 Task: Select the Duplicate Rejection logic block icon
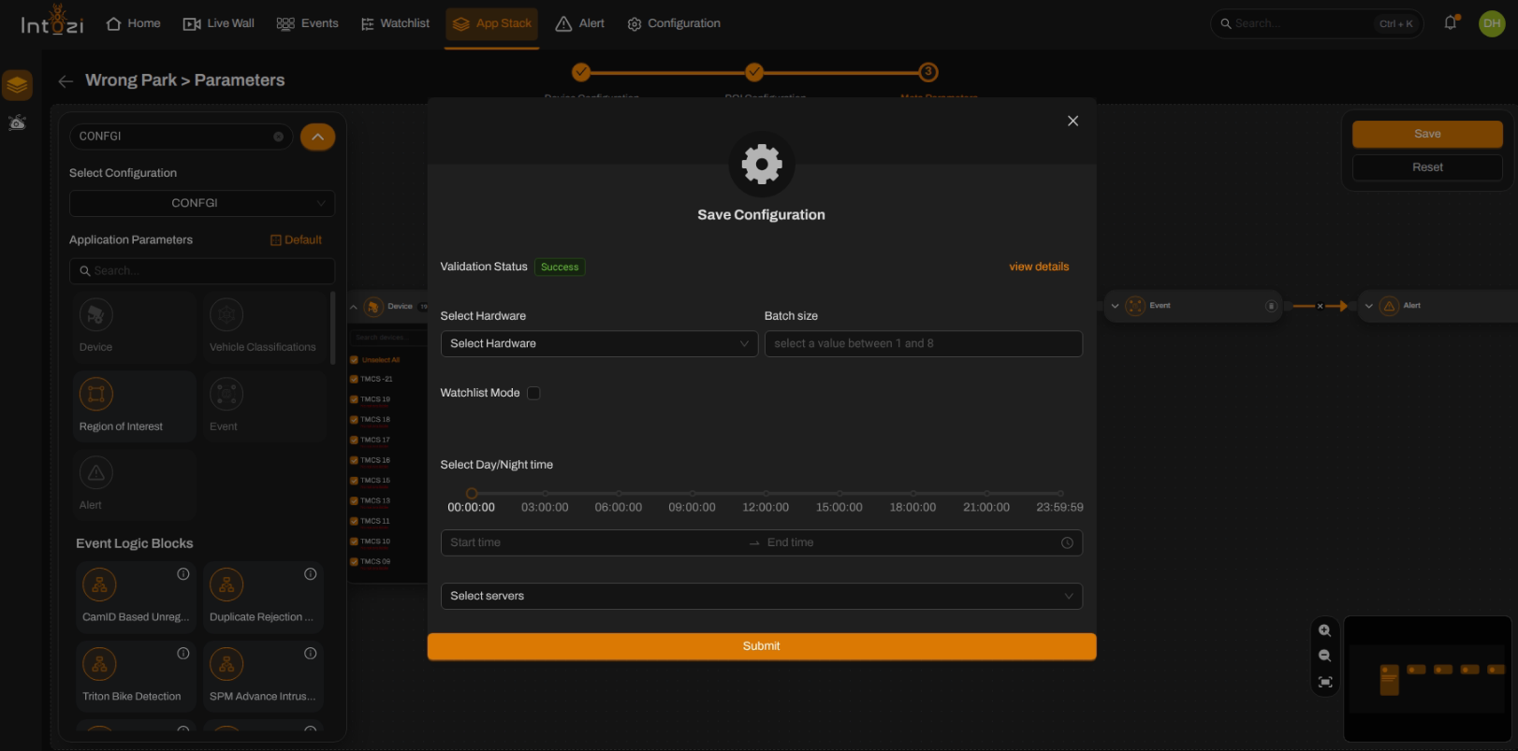[226, 585]
